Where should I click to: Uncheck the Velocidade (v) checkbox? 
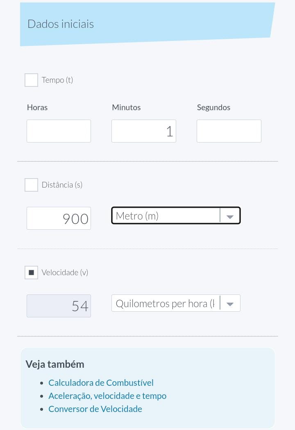pos(31,272)
